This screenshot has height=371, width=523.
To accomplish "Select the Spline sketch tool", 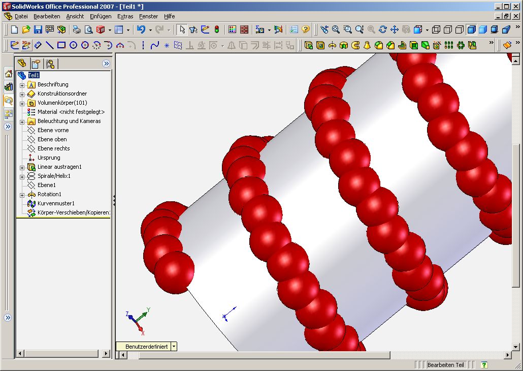I will 155,45.
